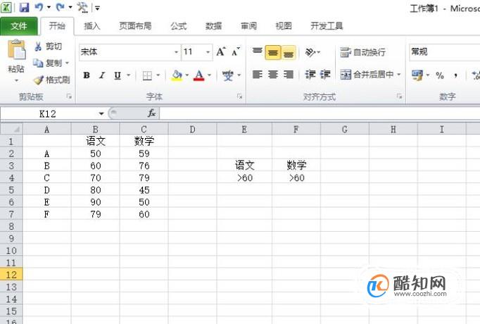Click the 复制 copy button
Screen dimensions: 480x324
point(48,63)
